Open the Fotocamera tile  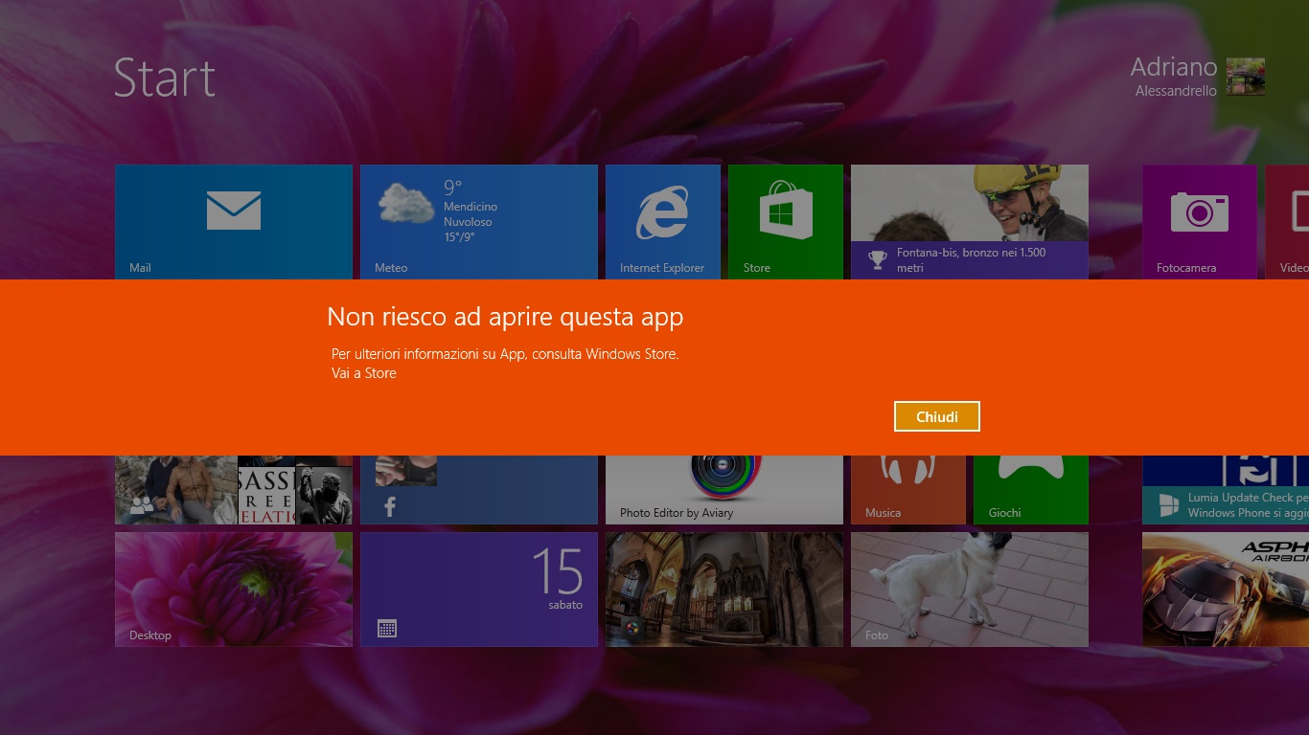[1200, 222]
